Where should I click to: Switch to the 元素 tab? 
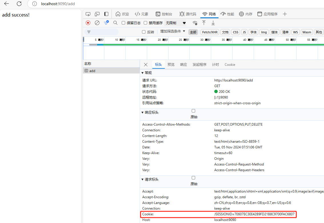point(141,14)
